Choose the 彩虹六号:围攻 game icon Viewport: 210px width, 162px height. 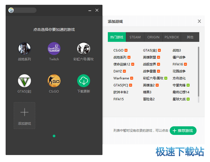coord(83,49)
